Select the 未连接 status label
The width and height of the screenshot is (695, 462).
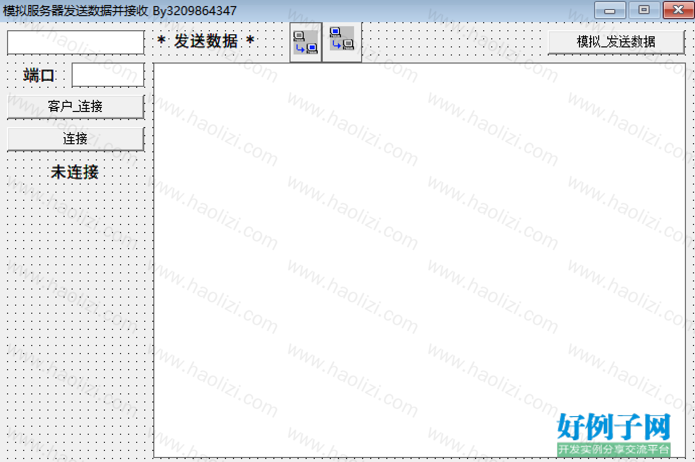75,172
